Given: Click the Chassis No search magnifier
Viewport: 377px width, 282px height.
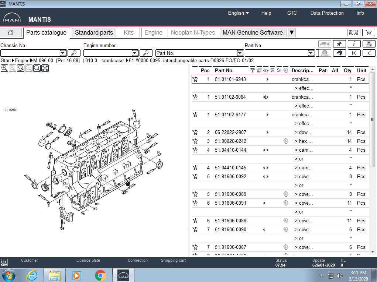Looking at the screenshot, I should pyautogui.click(x=74, y=53).
